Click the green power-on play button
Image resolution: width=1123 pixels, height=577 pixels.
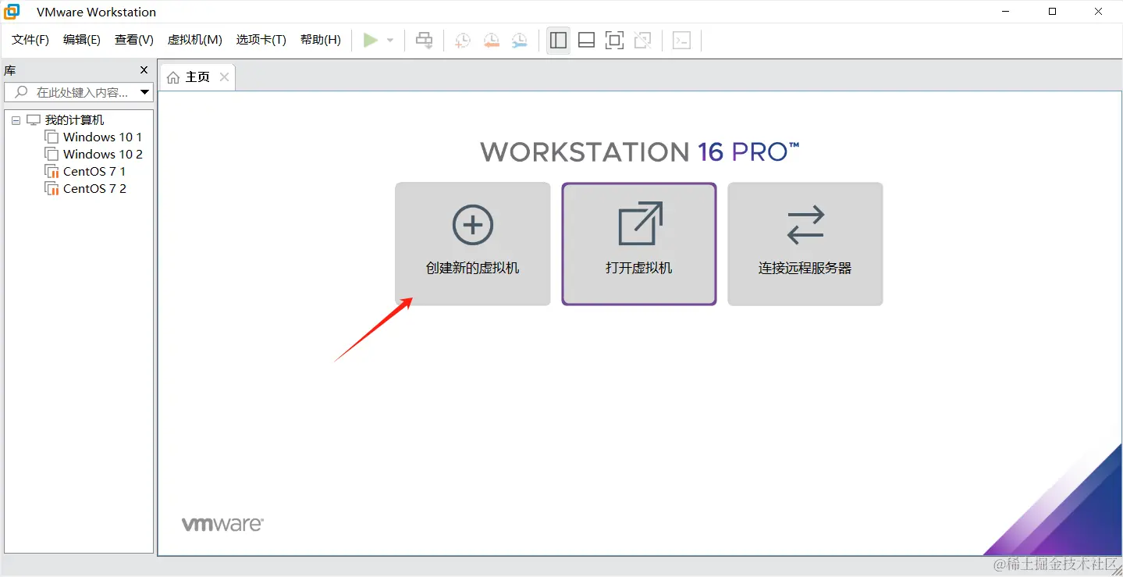371,40
